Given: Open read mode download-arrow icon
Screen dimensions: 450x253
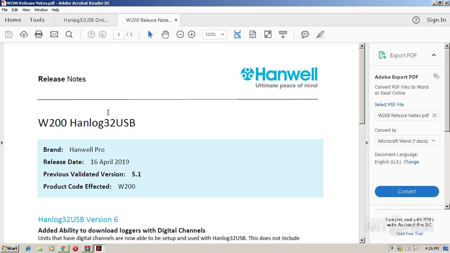Looking at the screenshot, I should click(283, 34).
